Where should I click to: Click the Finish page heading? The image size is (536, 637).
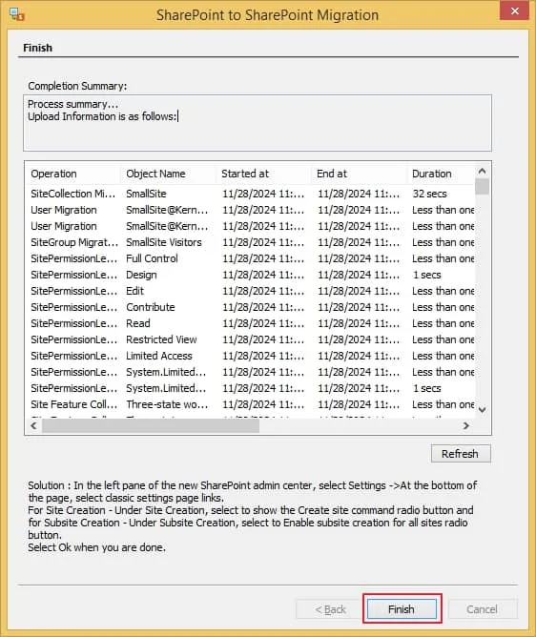[37, 48]
